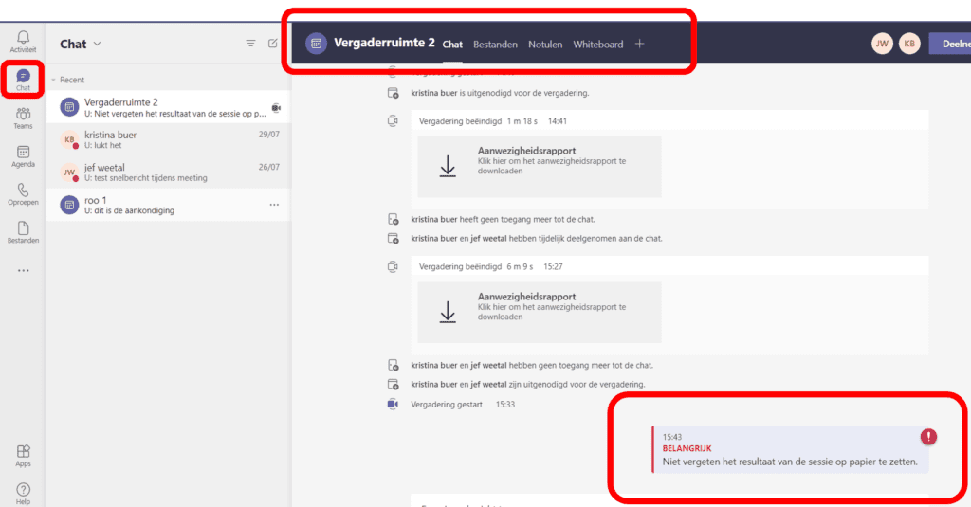This screenshot has height=507, width=971.
Task: Switch to the Bestanden tab in header
Action: click(x=495, y=45)
